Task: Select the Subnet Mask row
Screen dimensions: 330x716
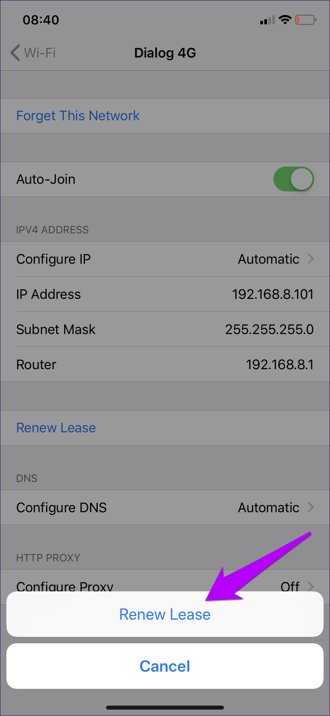Action: coord(165,329)
